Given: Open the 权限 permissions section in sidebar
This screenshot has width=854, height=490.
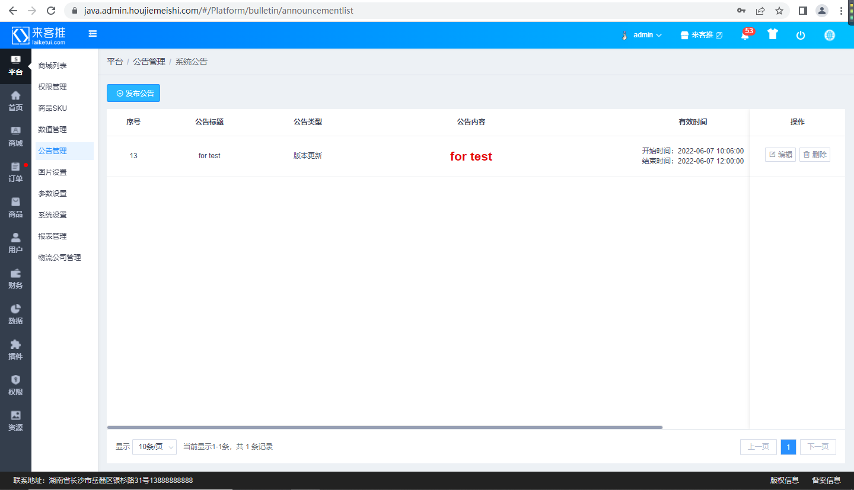Looking at the screenshot, I should pos(15,386).
